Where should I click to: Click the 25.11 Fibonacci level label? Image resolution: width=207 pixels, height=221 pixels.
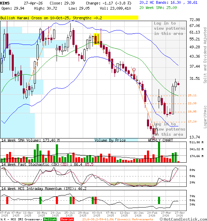pyautogui.click(x=192, y=95)
